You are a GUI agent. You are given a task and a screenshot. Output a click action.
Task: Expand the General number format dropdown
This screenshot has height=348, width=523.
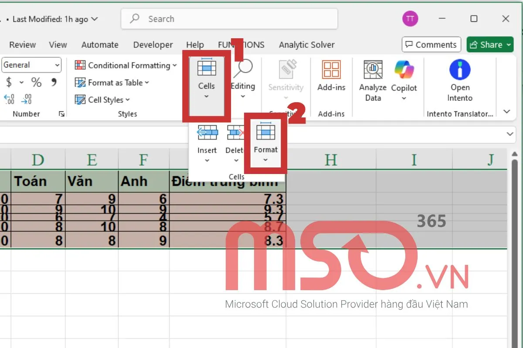pyautogui.click(x=57, y=65)
